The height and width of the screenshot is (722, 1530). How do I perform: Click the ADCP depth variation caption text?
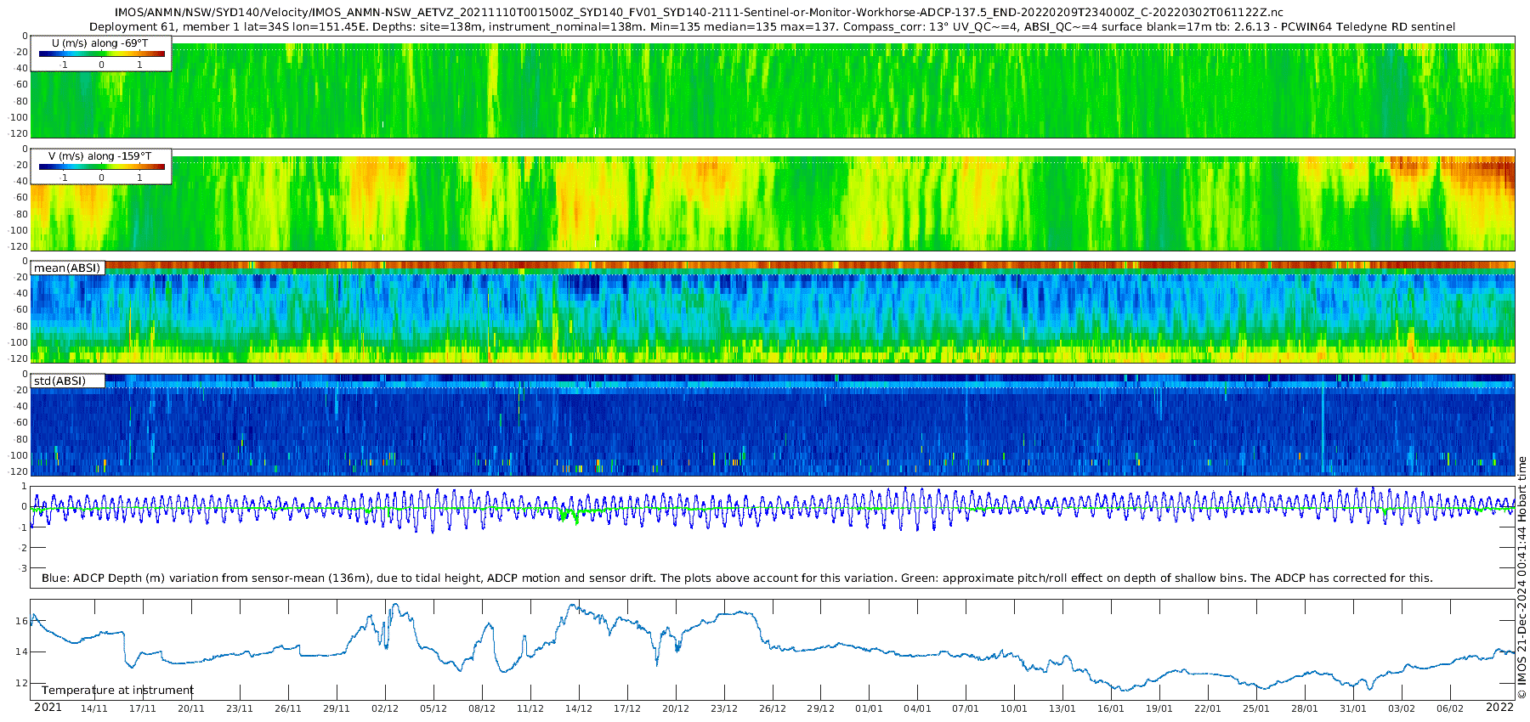[737, 578]
